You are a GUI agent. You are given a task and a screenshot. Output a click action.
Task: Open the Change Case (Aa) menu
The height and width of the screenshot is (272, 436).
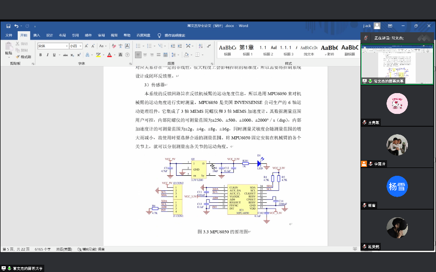point(103,46)
